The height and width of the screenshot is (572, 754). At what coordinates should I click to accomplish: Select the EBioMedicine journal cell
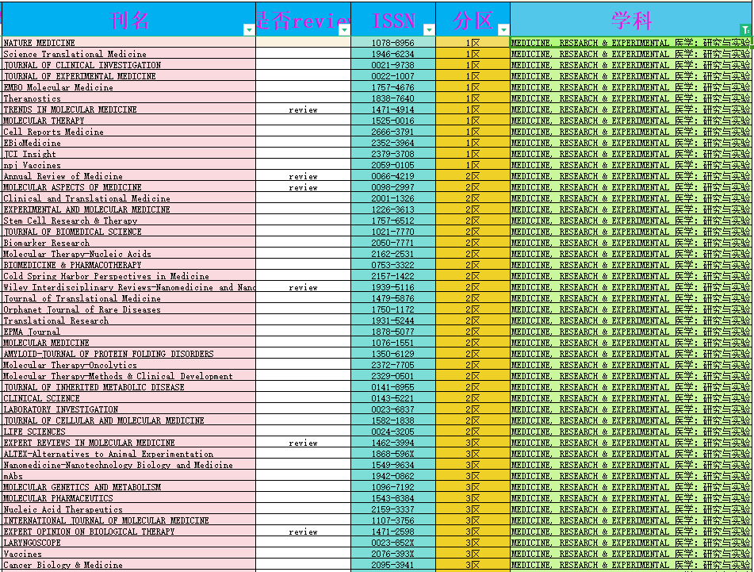(x=129, y=142)
